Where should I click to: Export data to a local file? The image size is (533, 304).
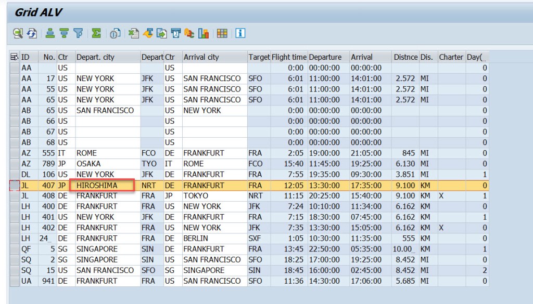(162, 33)
